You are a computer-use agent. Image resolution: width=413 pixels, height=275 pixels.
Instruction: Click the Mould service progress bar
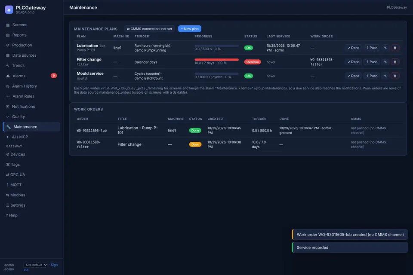pyautogui.click(x=216, y=73)
